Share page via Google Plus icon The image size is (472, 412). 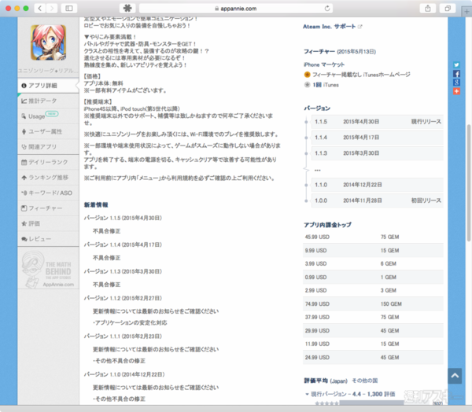coord(456,83)
